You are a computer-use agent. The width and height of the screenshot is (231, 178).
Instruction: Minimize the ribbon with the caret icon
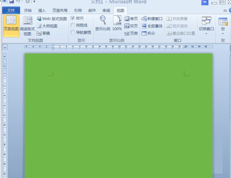click(x=225, y=11)
